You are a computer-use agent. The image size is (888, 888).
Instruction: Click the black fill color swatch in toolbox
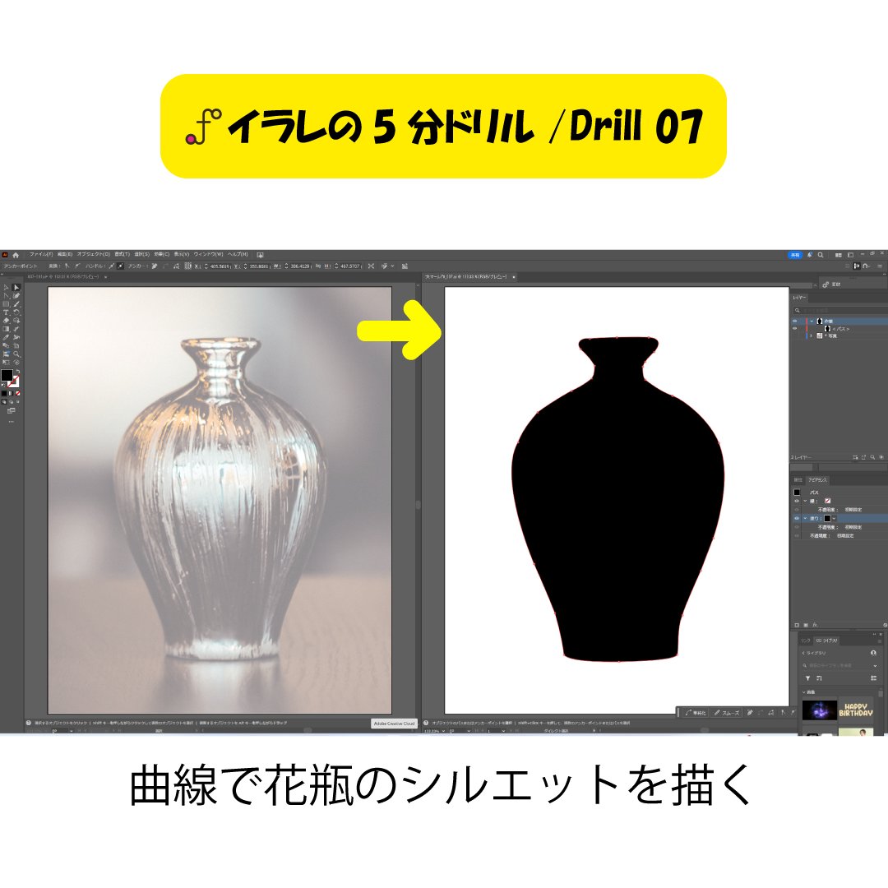[x=7, y=376]
